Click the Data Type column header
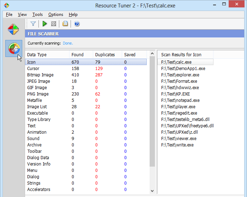The width and height of the screenshot is (247, 197). coord(37,54)
